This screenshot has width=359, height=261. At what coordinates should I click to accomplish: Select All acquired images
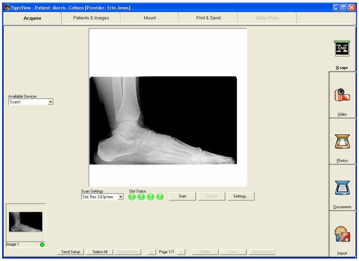point(100,252)
